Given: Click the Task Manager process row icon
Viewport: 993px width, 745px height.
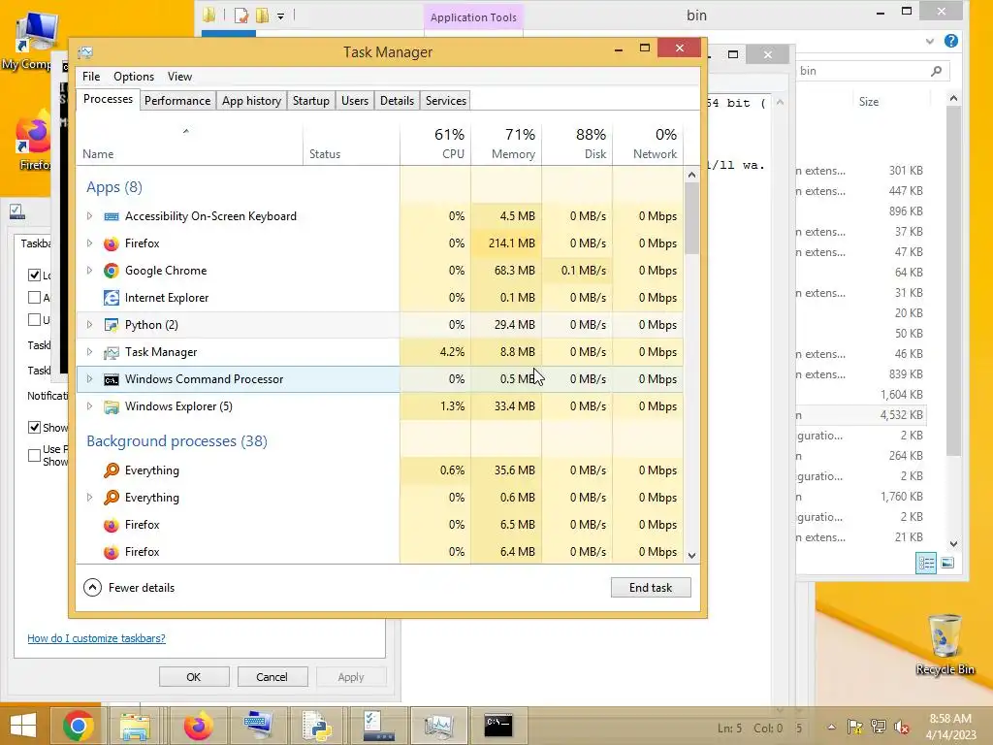Looking at the screenshot, I should [112, 352].
